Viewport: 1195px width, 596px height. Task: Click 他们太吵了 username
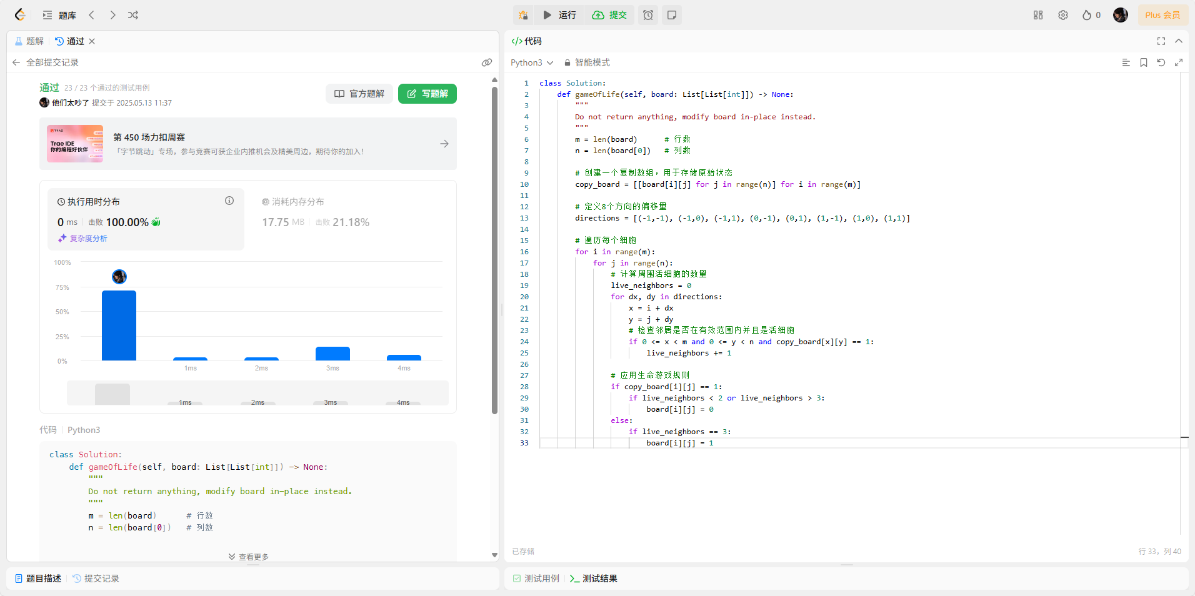point(70,103)
